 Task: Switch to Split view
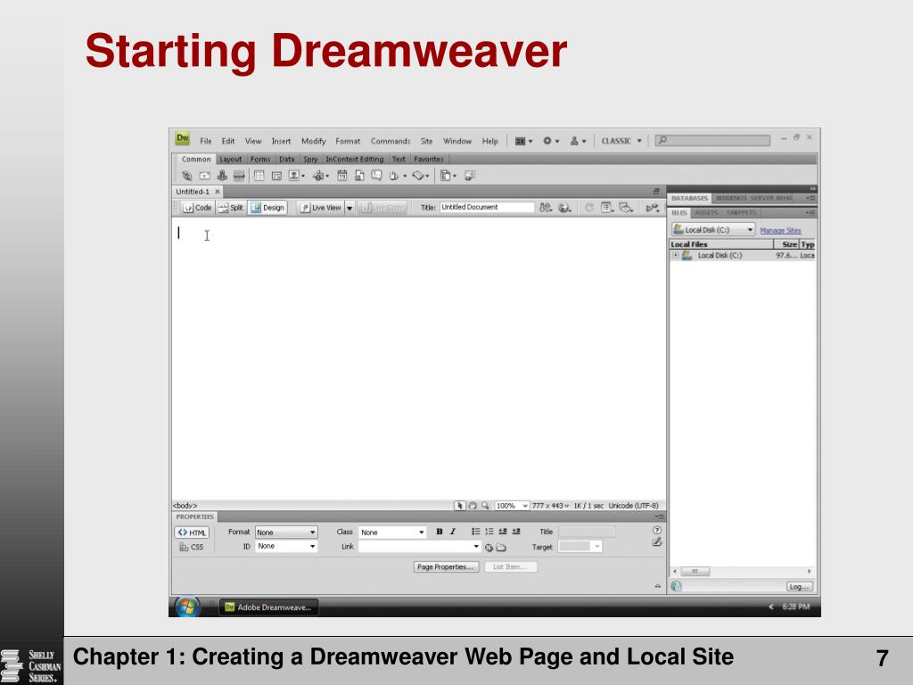tap(231, 207)
